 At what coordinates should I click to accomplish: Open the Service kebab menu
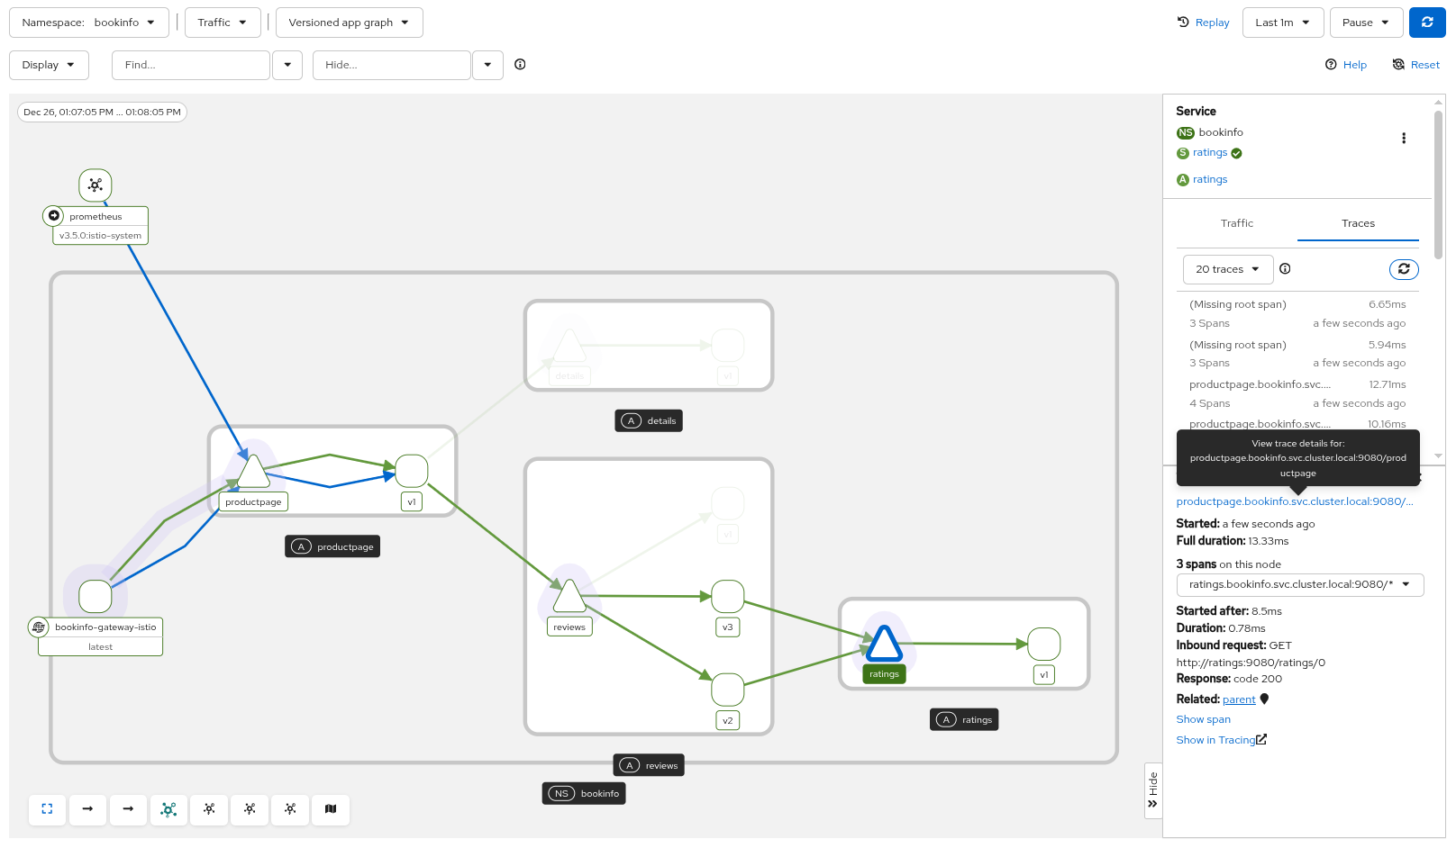click(x=1403, y=138)
